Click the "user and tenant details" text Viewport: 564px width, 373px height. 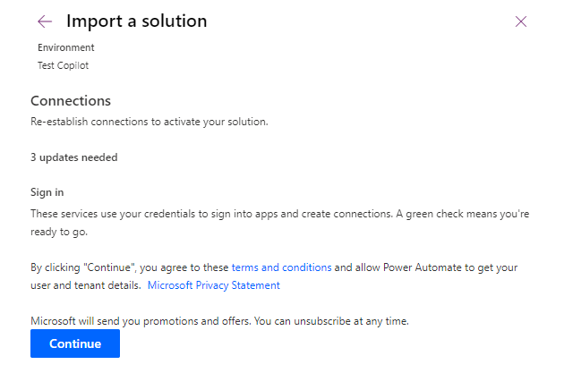[x=85, y=285]
